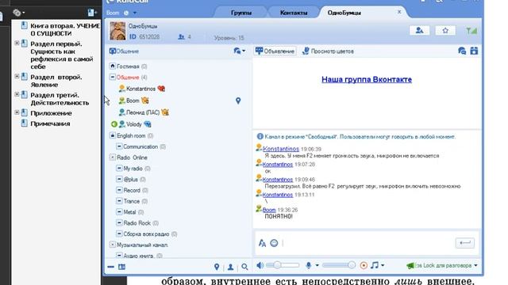The height and width of the screenshot is (285, 508).
Task: Open the microphone options dropdown arrow
Action: point(317,265)
